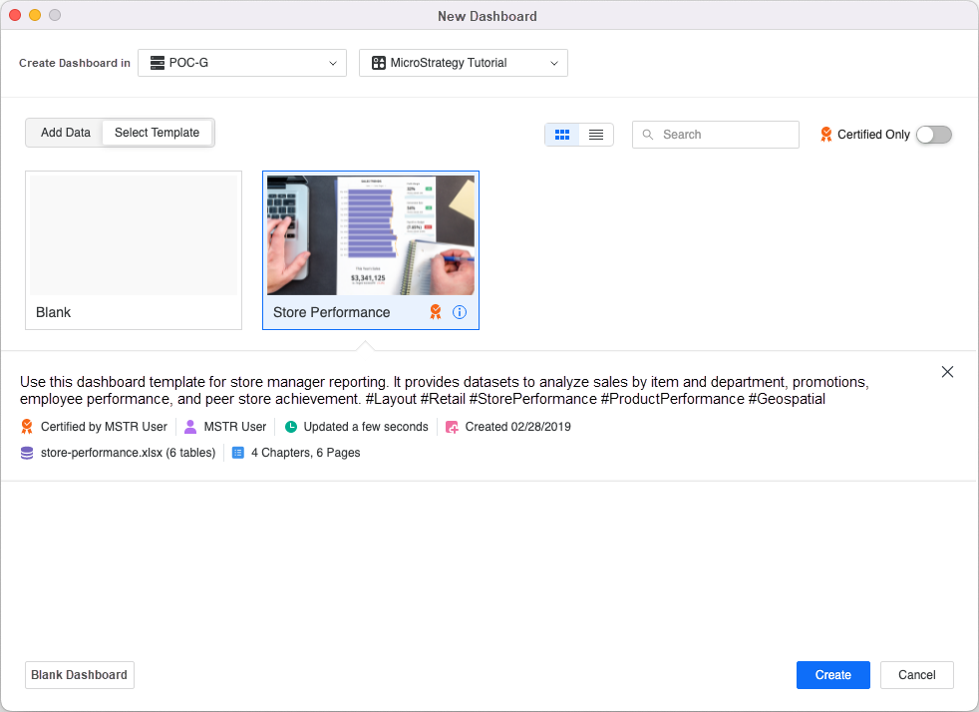The height and width of the screenshot is (712, 979).
Task: Click the Blank Dashboard button
Action: pos(80,675)
